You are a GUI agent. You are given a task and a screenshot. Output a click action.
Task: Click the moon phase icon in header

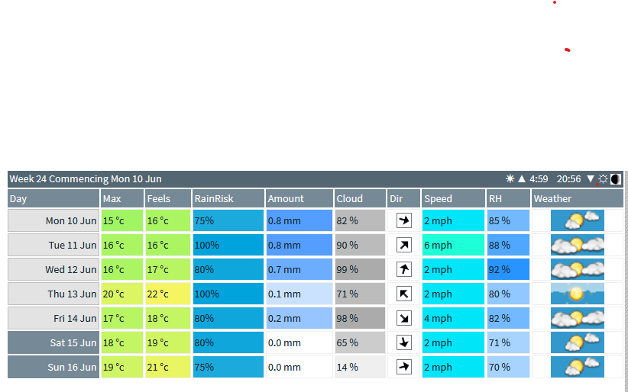point(616,179)
